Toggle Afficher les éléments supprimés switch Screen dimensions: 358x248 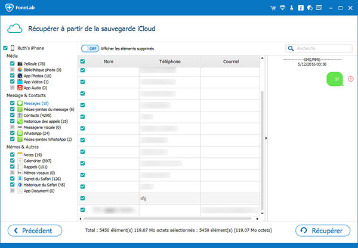(x=90, y=49)
